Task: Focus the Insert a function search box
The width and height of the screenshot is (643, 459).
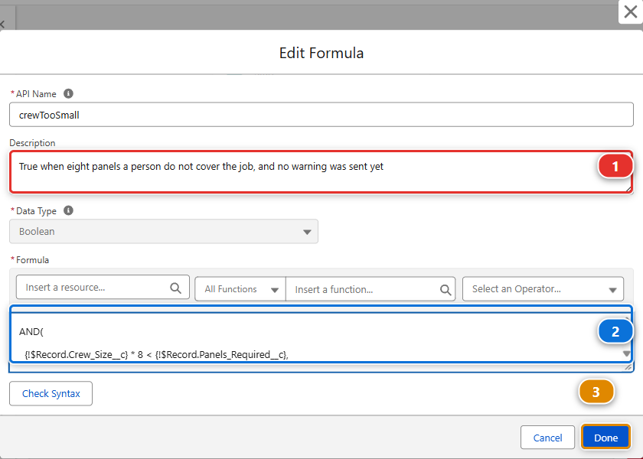Action: (370, 289)
